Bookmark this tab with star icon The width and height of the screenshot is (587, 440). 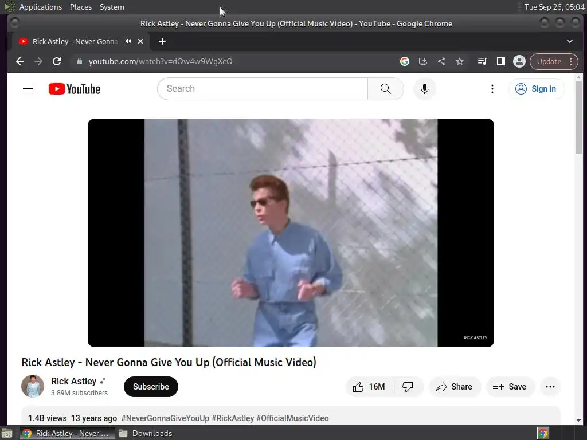[x=460, y=61]
